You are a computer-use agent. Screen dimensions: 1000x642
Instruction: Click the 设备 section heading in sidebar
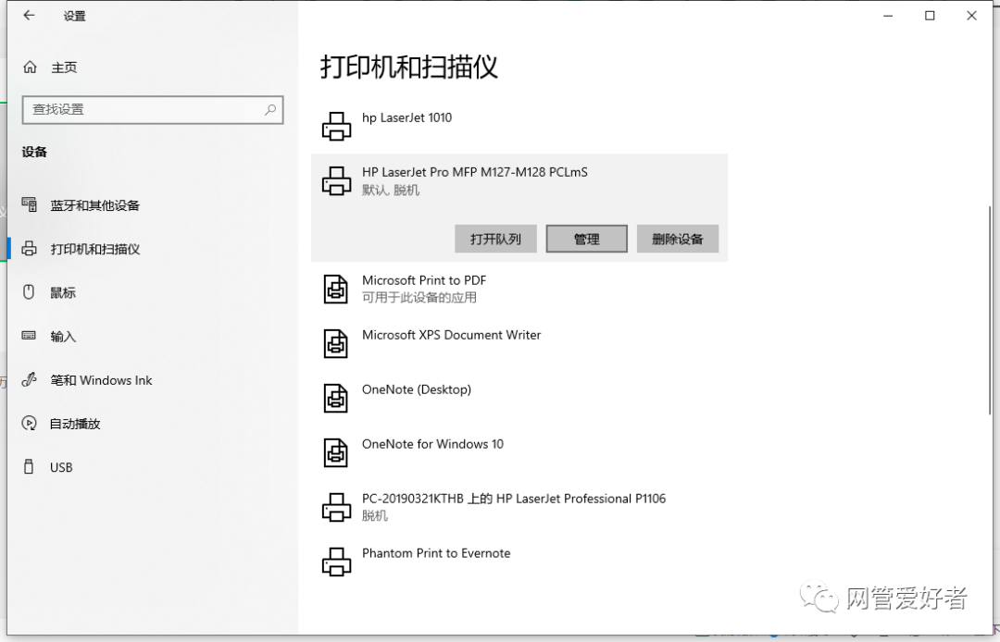click(34, 152)
